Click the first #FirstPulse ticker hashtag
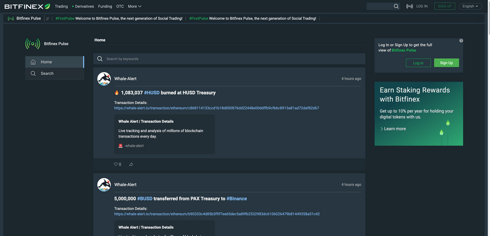490x236 pixels. click(x=65, y=19)
